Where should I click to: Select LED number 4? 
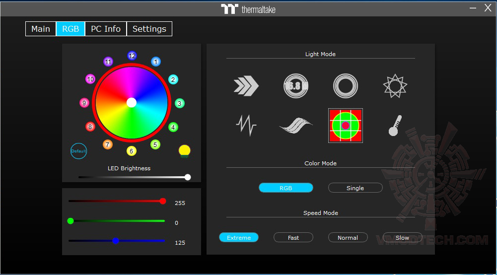(173, 128)
